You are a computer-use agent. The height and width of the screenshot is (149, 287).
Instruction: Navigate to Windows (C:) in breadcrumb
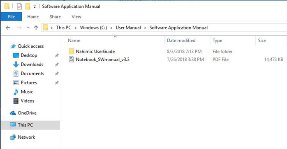[x=93, y=28]
